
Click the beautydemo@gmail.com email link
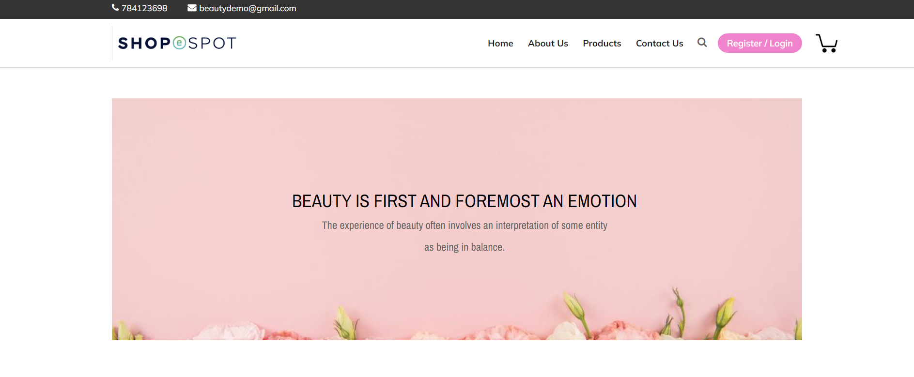click(x=248, y=8)
